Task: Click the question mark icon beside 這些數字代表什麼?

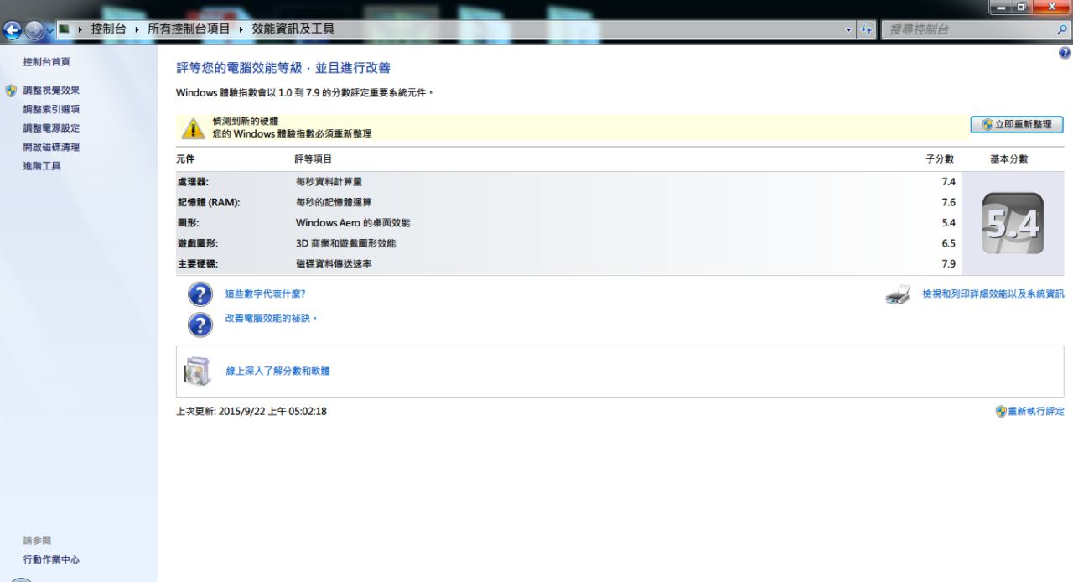Action: tap(199, 294)
